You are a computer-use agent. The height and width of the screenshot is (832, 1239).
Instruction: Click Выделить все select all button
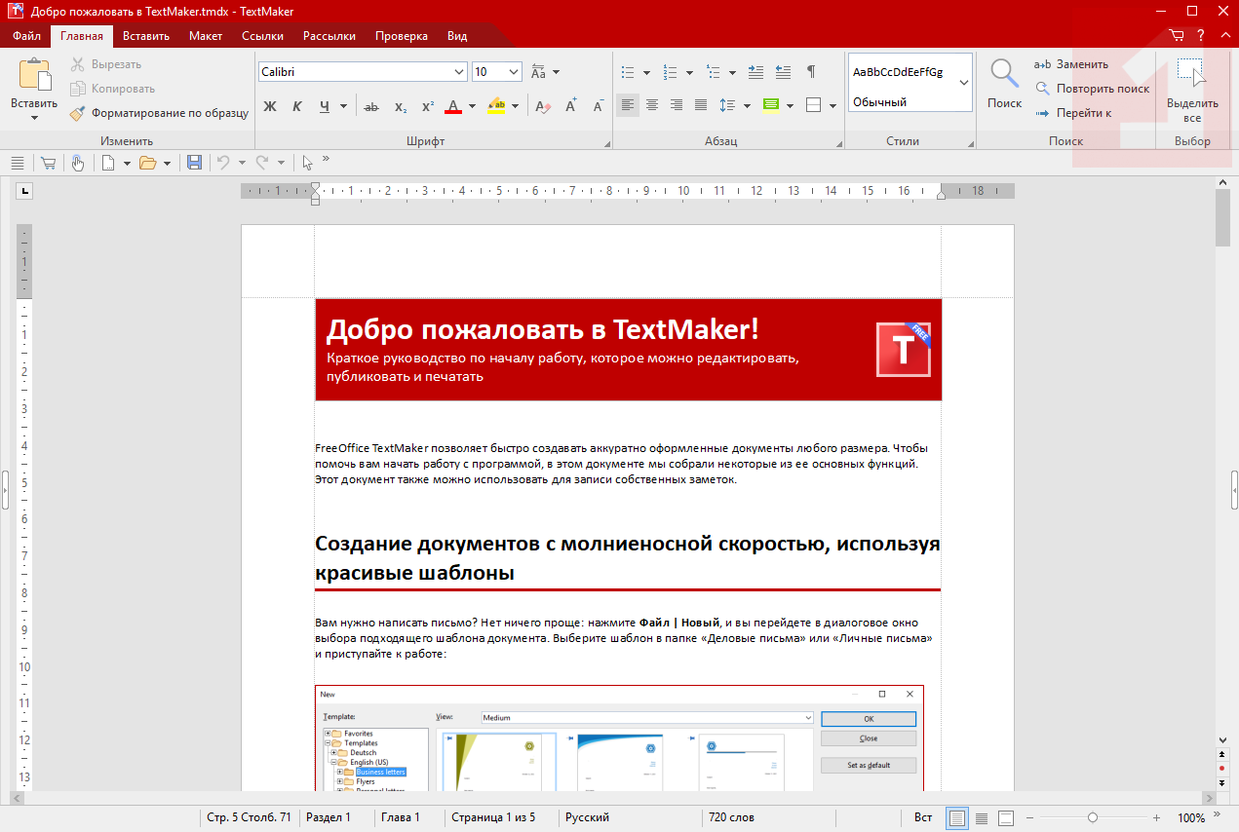tap(1192, 90)
